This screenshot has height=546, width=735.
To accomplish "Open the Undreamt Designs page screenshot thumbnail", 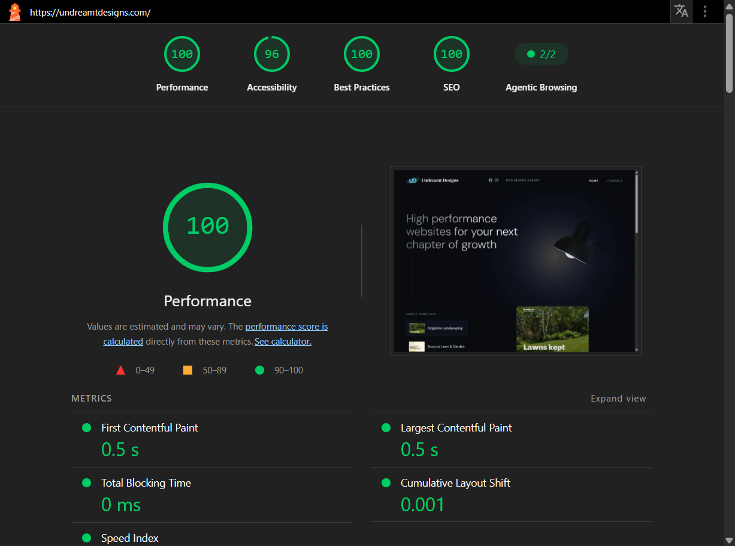I will pos(516,261).
